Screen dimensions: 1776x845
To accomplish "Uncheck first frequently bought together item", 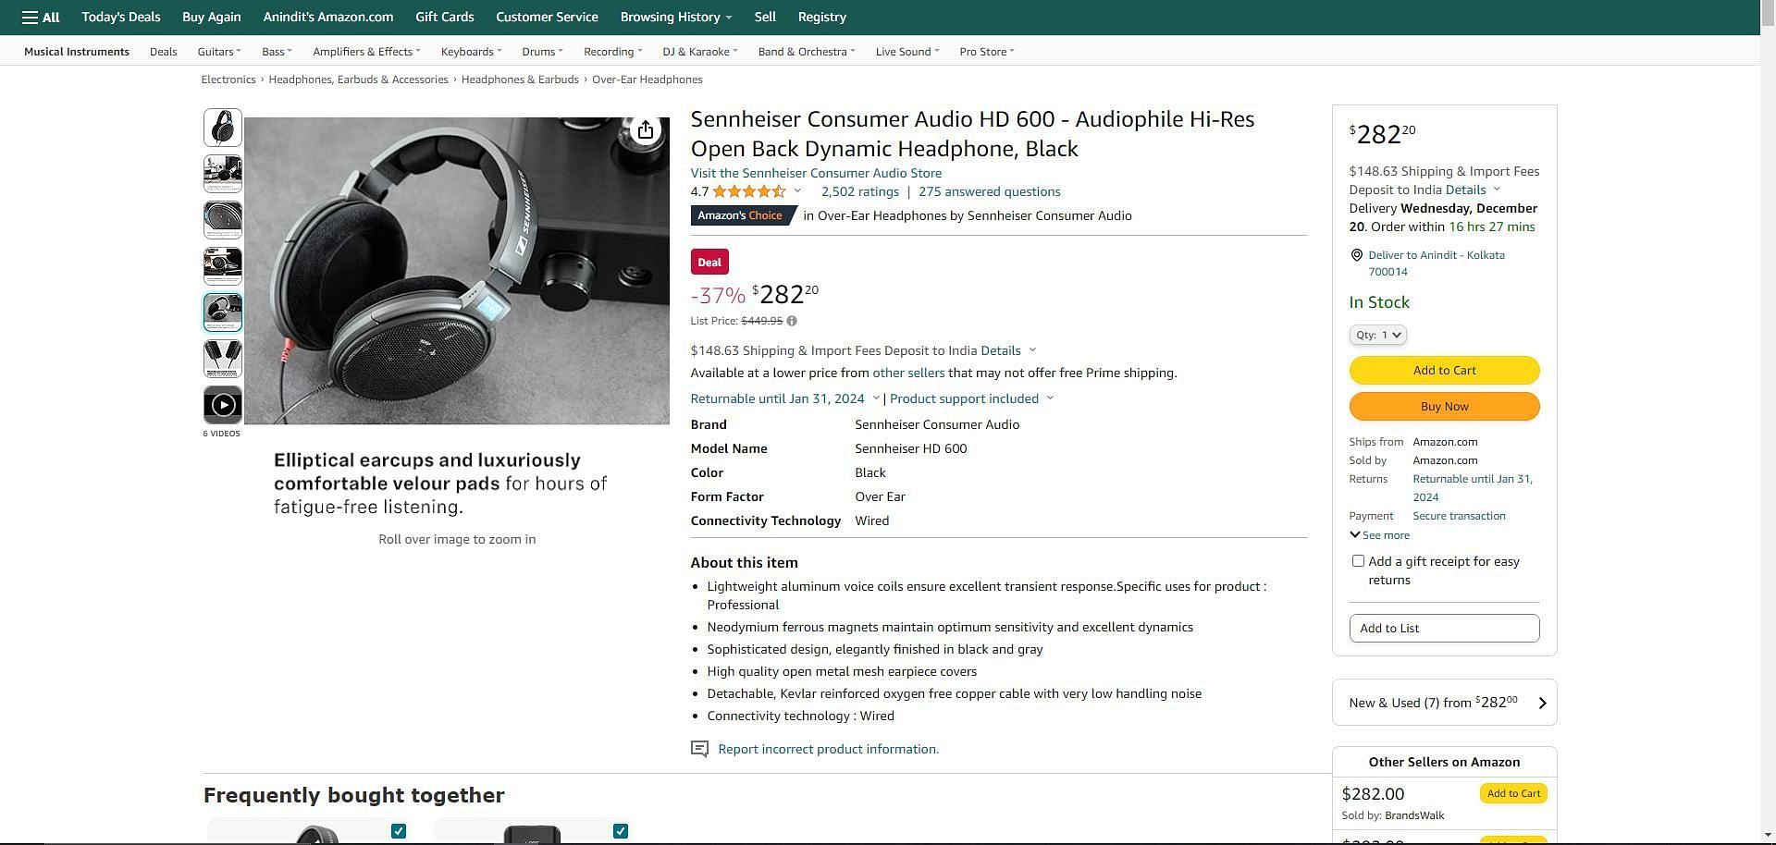I will coord(399,831).
